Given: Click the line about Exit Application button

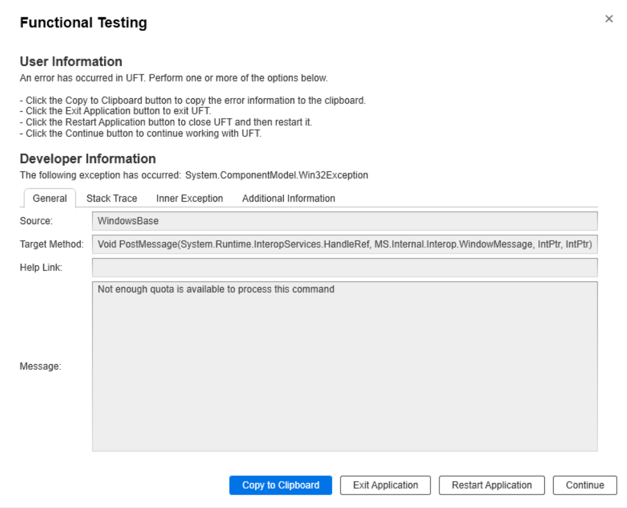Looking at the screenshot, I should [116, 110].
